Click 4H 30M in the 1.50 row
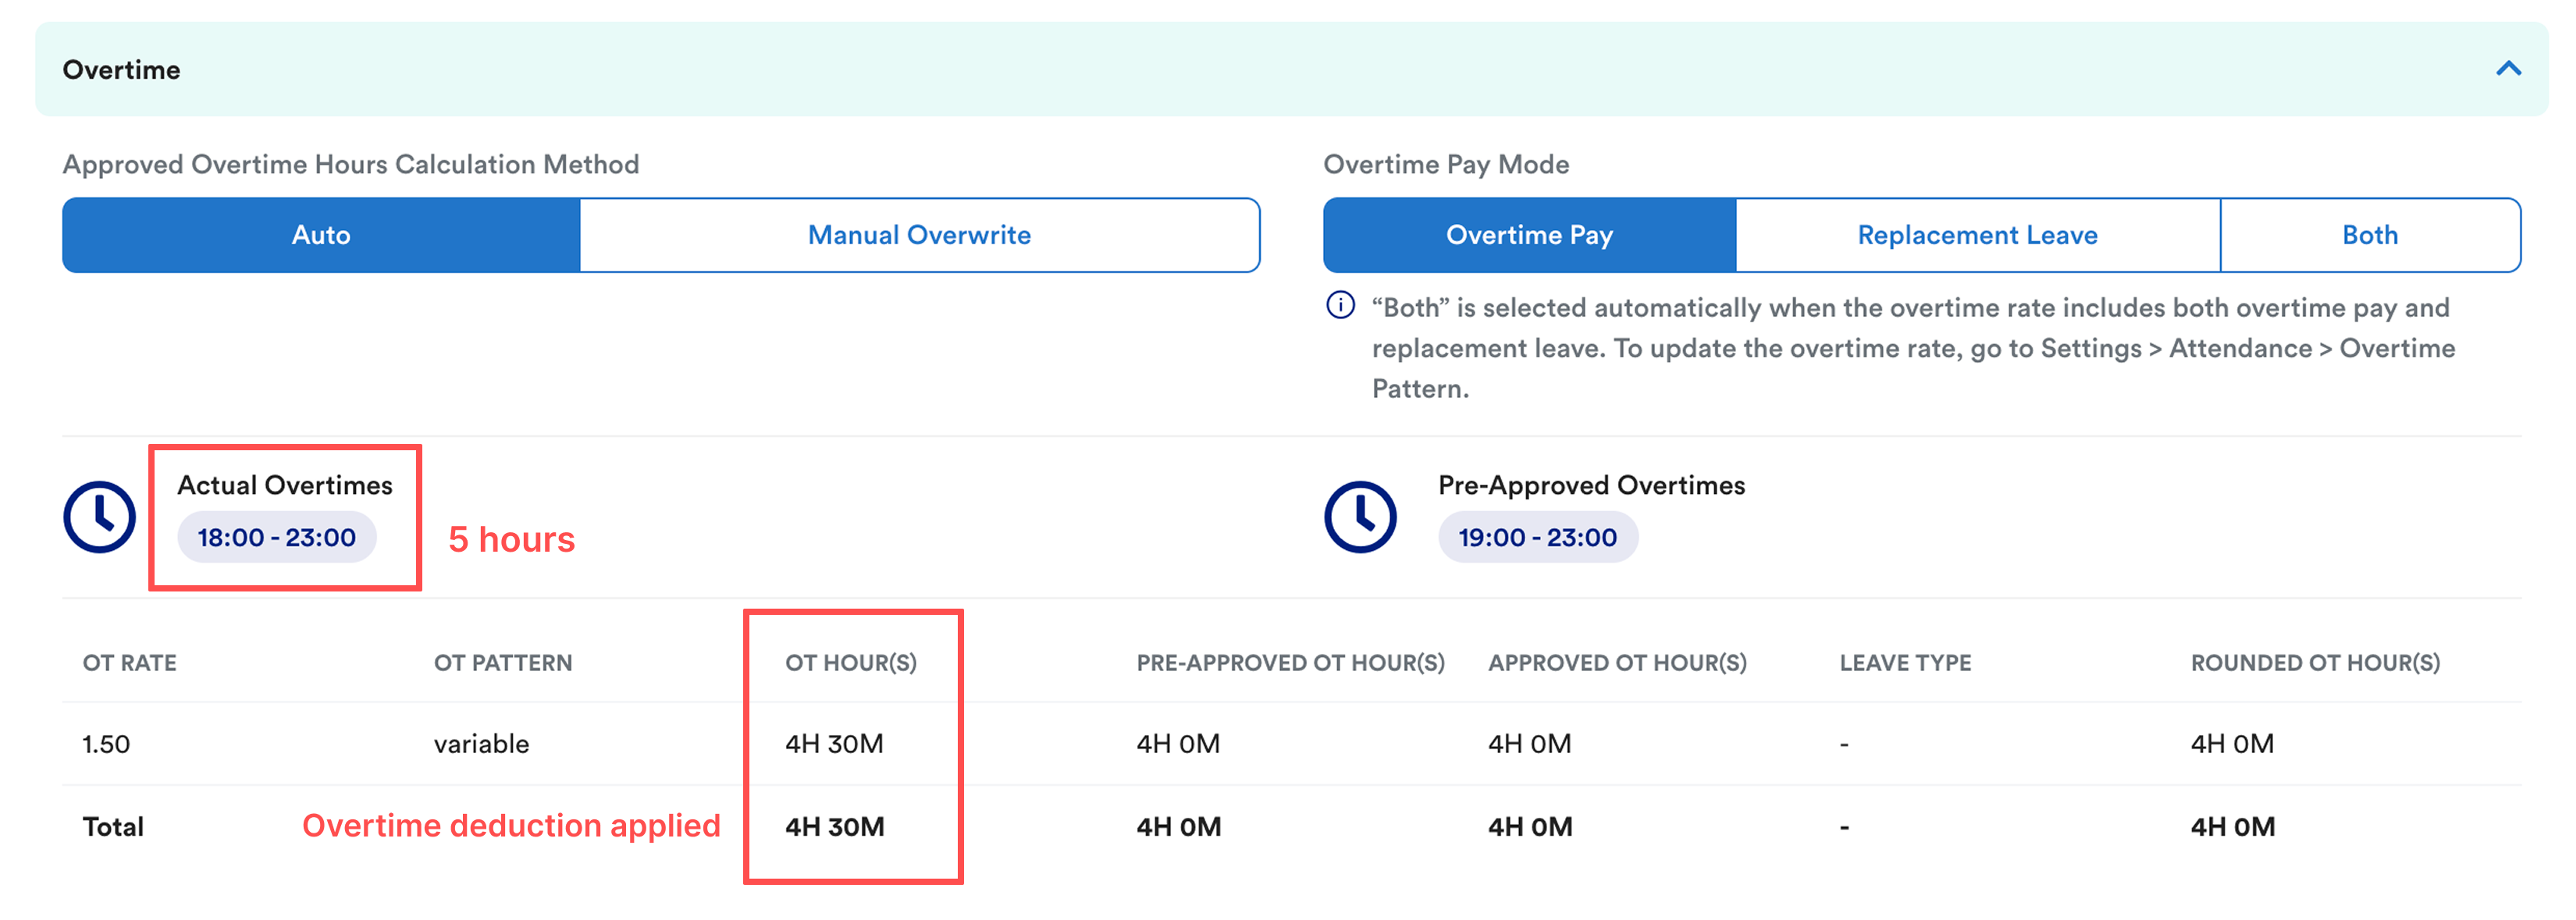2576x920 pixels. coord(834,744)
